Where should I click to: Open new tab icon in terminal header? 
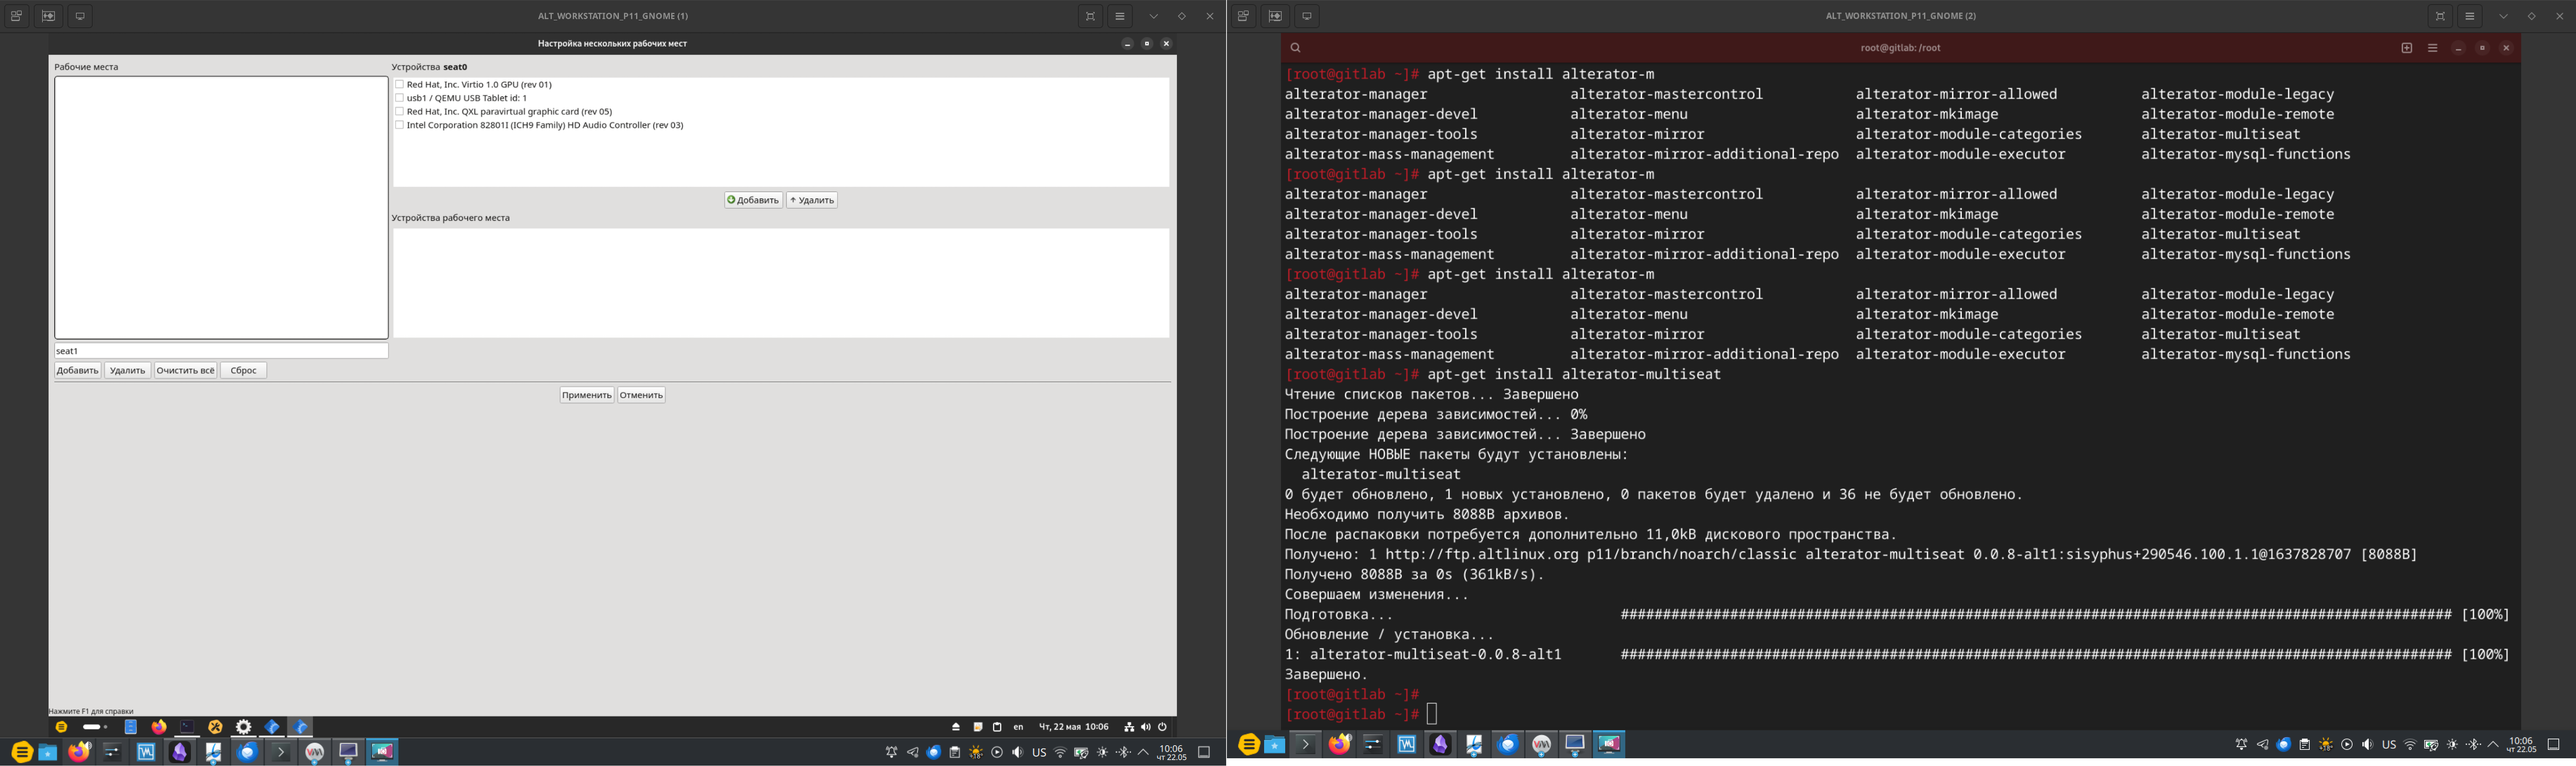click(x=2407, y=48)
